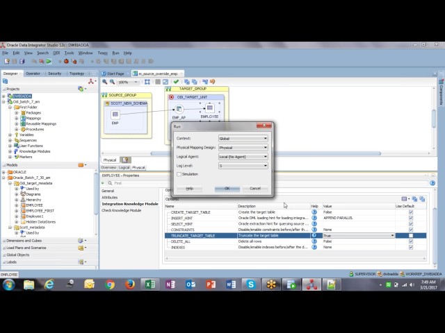Click the Windows Start button
Screen dimensions: 445x333
click(8, 284)
